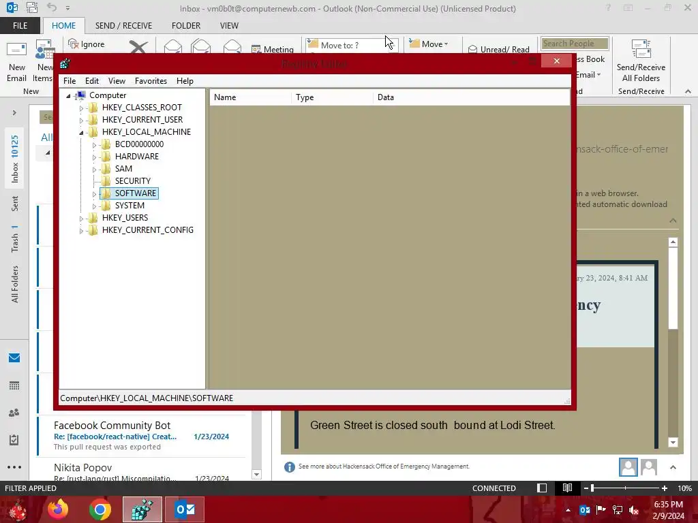Click Delete X icon in Outlook ribbon

click(138, 47)
